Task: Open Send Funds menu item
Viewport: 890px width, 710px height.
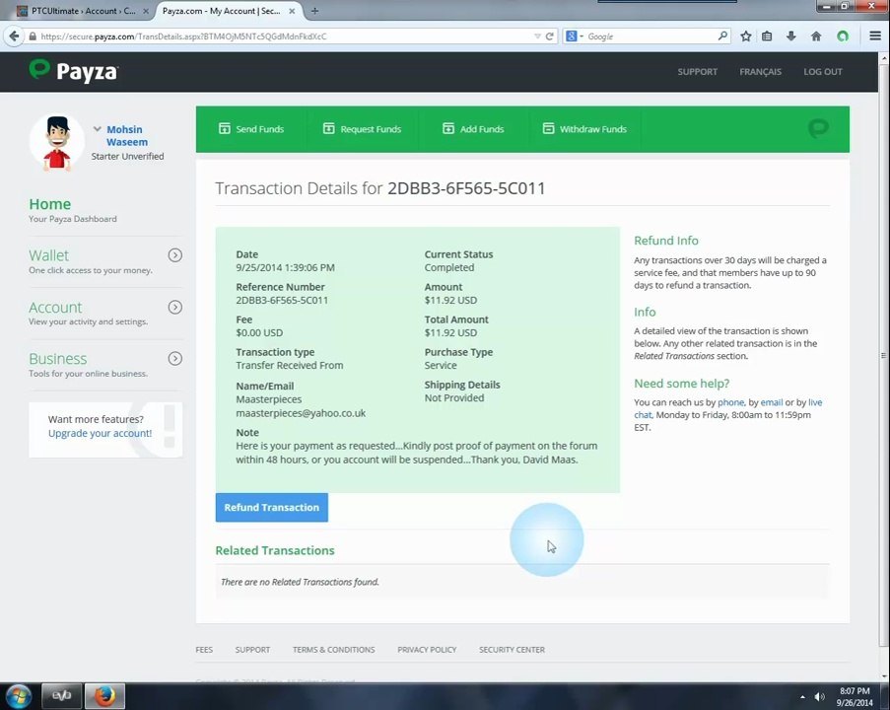Action: (x=251, y=129)
